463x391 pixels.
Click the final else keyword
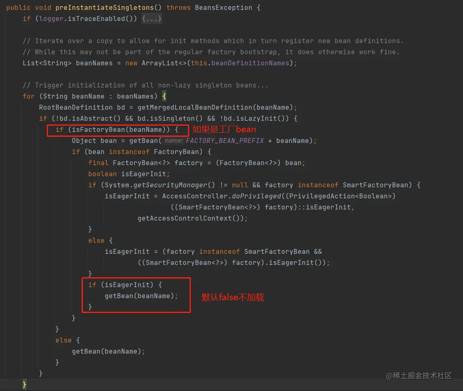tap(64, 340)
